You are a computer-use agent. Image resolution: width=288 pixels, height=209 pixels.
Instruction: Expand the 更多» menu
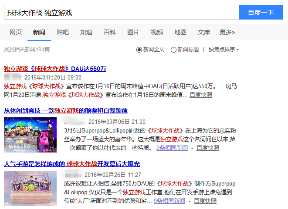(x=227, y=32)
